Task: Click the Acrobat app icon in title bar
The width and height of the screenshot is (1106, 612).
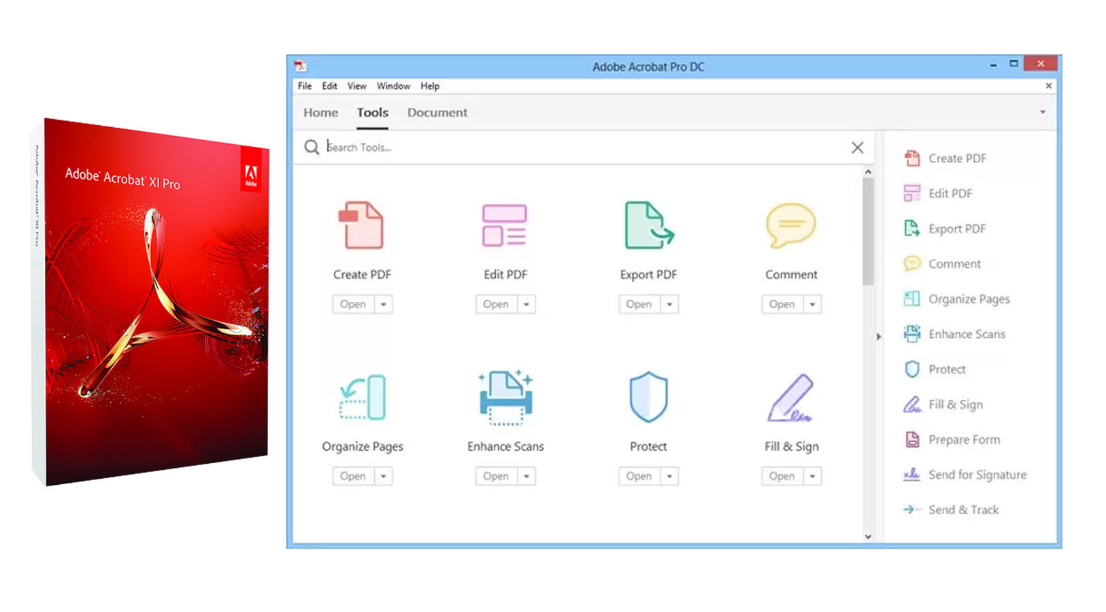Action: [x=300, y=66]
